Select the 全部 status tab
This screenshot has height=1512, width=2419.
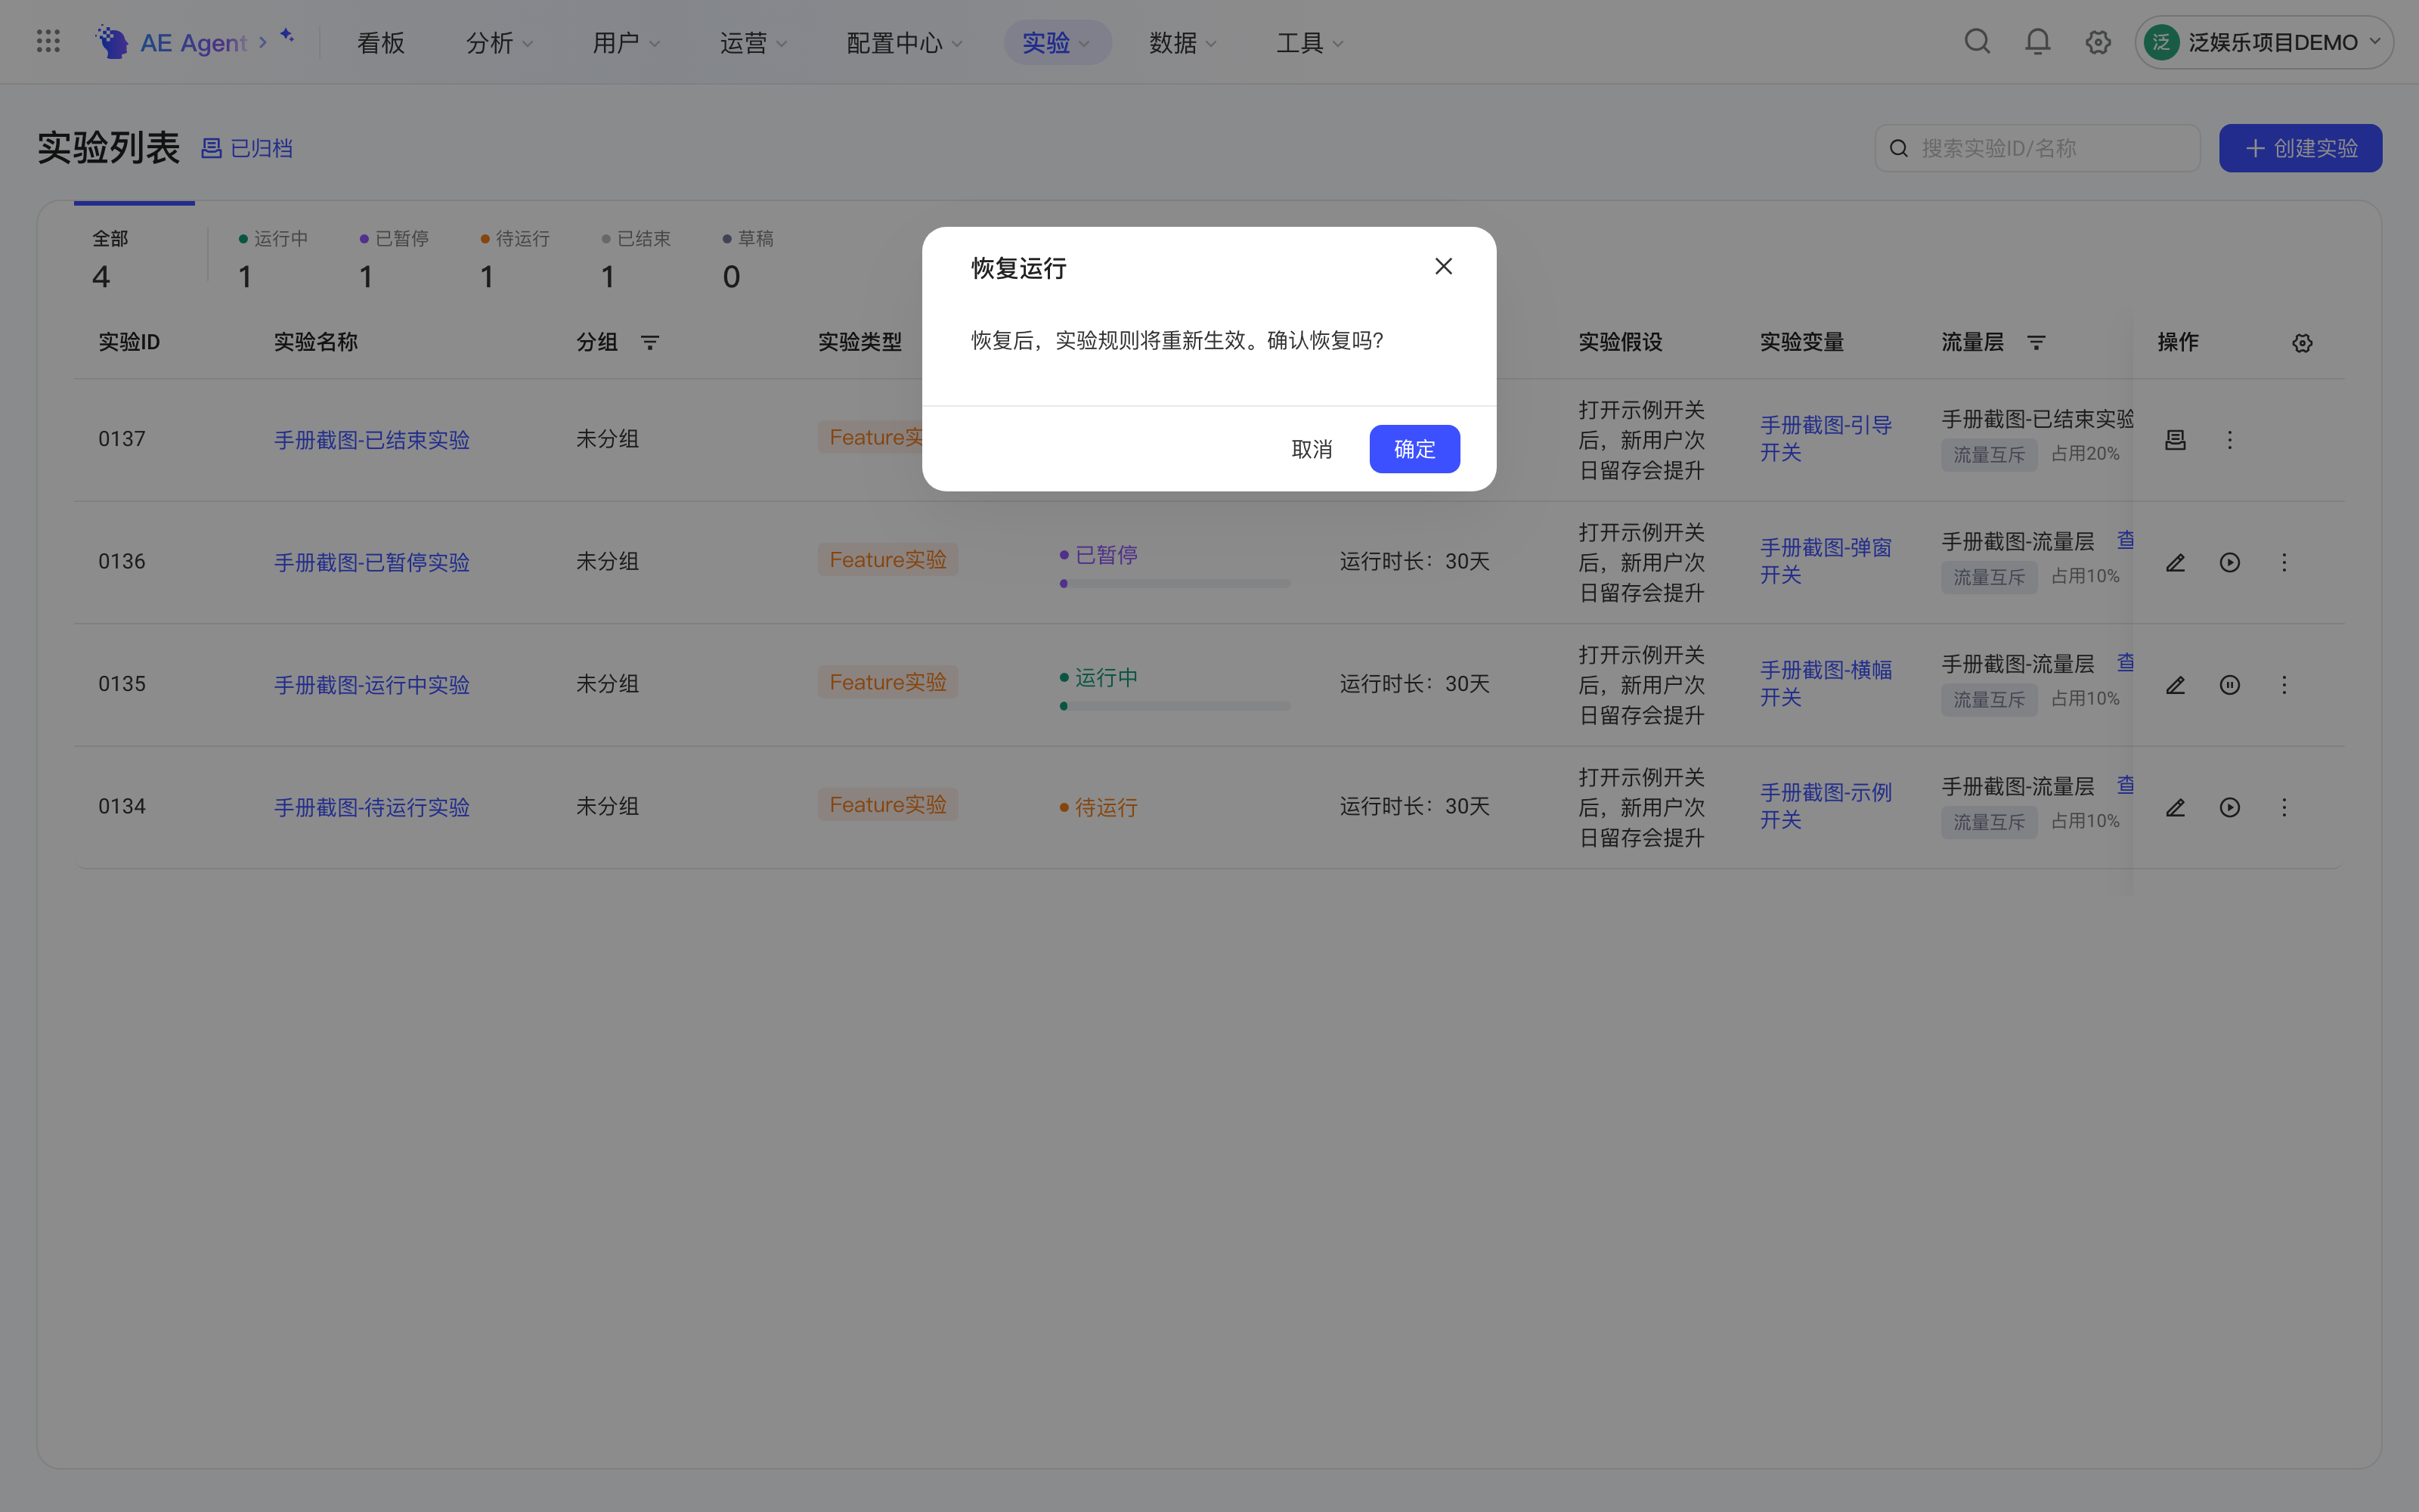134,260
